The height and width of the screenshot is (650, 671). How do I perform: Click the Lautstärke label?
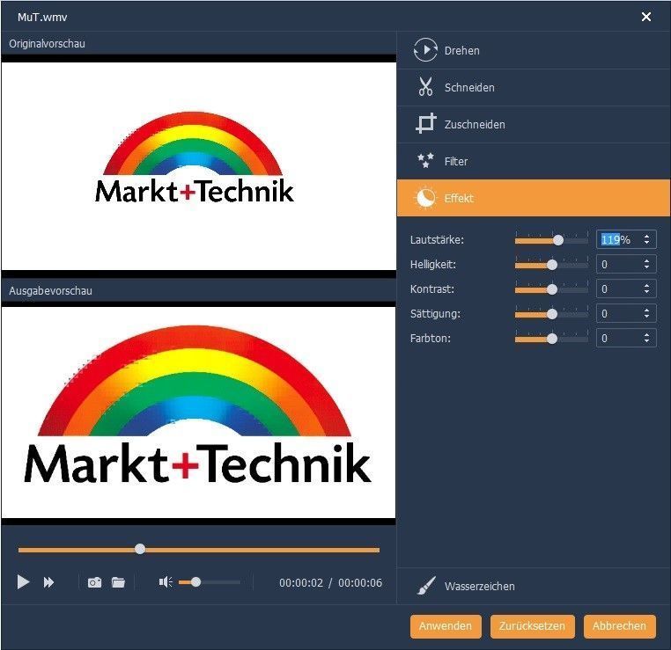437,240
